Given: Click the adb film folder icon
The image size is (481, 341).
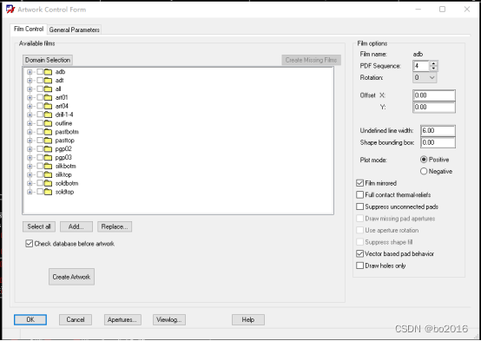Looking at the screenshot, I should point(48,72).
